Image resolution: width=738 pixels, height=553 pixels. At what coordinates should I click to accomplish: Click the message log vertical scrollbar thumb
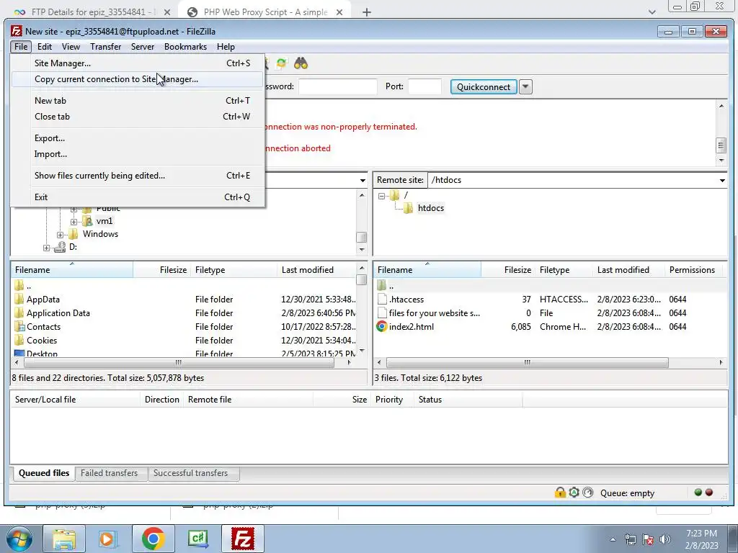click(x=721, y=145)
